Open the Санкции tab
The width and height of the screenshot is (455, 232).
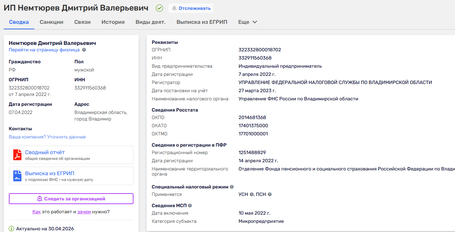click(51, 22)
